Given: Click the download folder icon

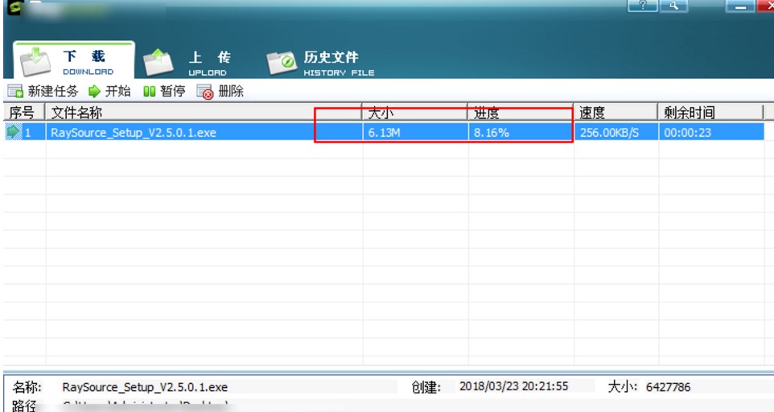Looking at the screenshot, I should point(35,61).
